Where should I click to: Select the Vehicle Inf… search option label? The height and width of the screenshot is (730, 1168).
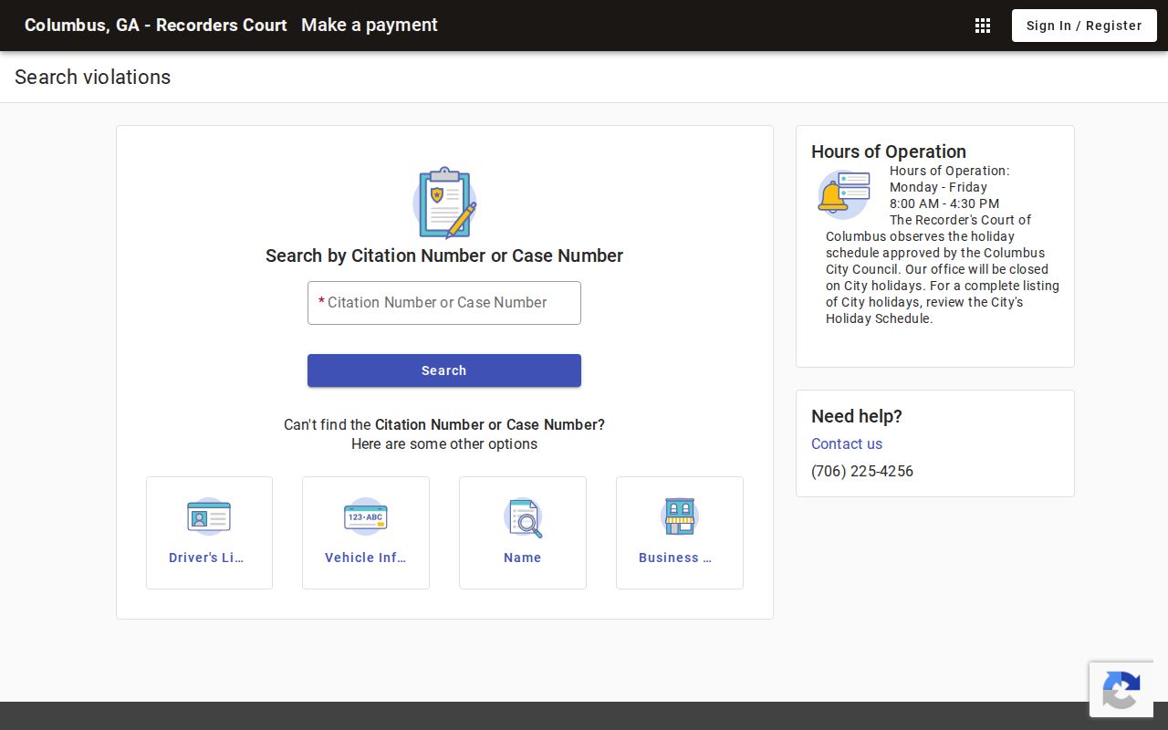(366, 558)
